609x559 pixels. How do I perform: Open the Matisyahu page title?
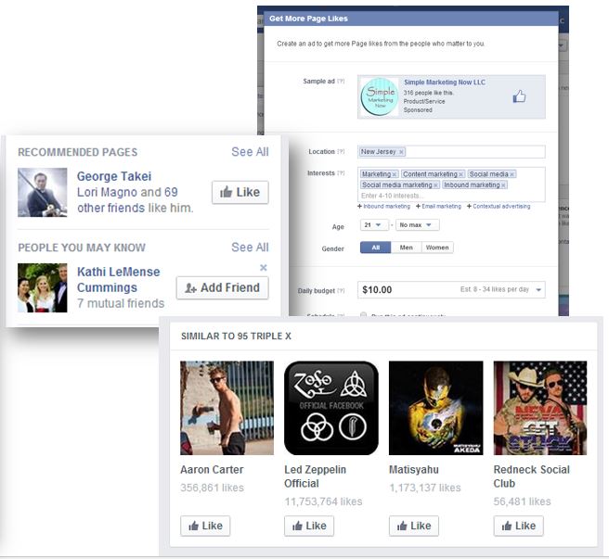(x=414, y=470)
